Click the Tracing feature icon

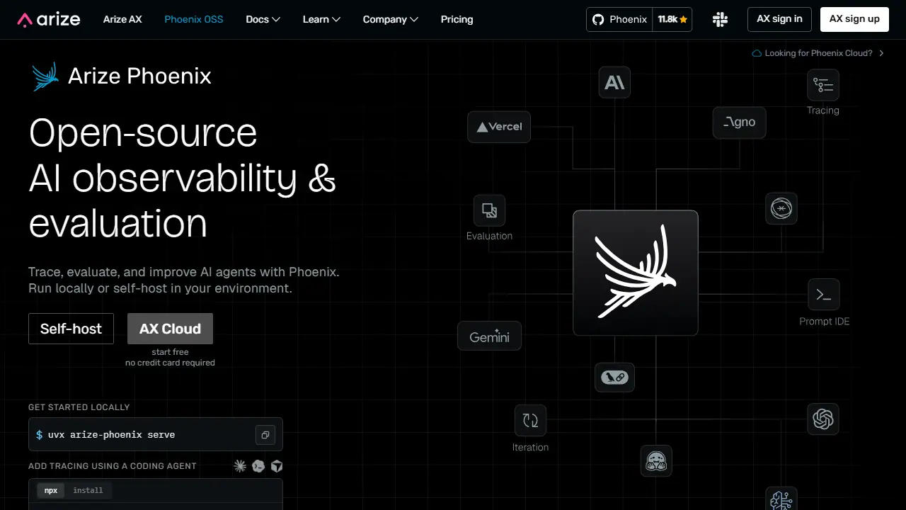click(823, 85)
